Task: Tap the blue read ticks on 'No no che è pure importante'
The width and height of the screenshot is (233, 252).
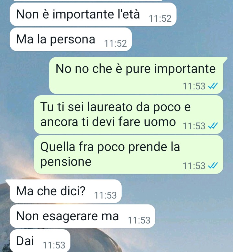Action: pyautogui.click(x=213, y=86)
